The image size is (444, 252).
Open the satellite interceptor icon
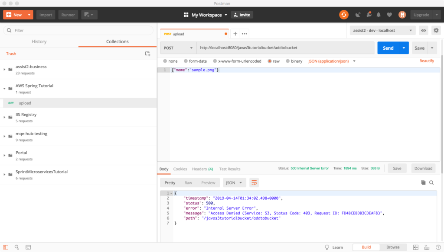358,15
